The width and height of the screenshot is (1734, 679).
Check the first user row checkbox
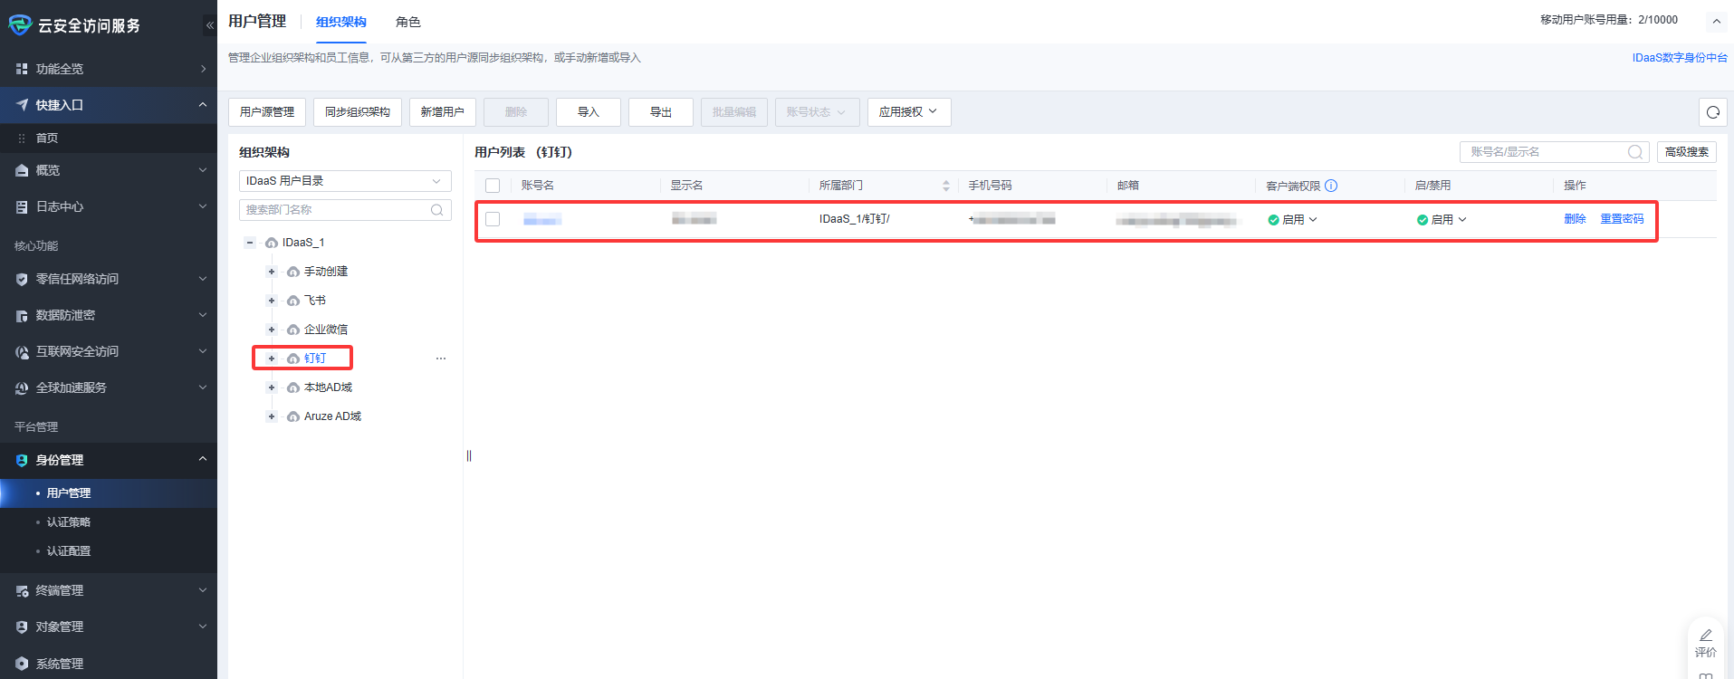pos(493,219)
